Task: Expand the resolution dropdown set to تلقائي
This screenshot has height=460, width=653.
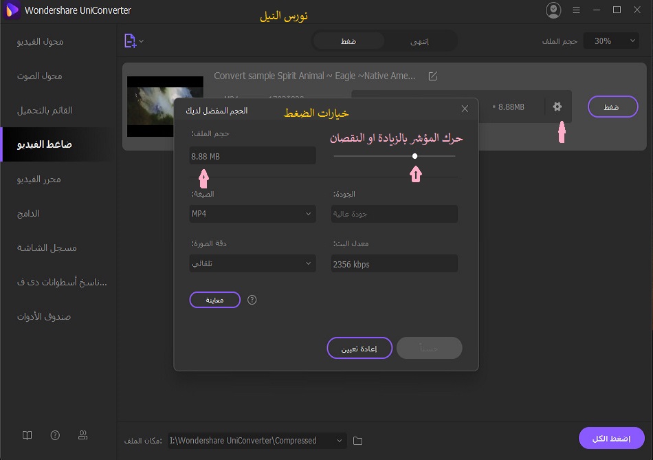Action: click(x=253, y=263)
